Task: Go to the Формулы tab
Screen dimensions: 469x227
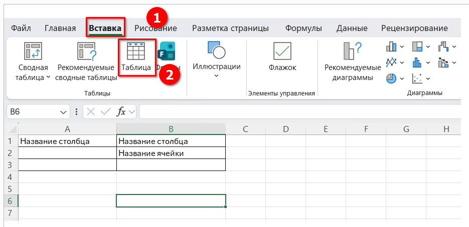Action: pos(303,28)
